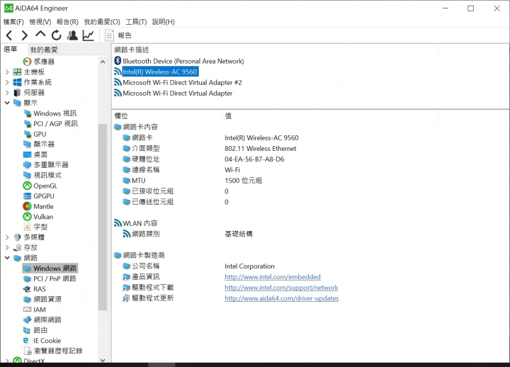Image resolution: width=510 pixels, height=367 pixels.
Task: Click the RAS icon in tree
Action: tap(28, 289)
